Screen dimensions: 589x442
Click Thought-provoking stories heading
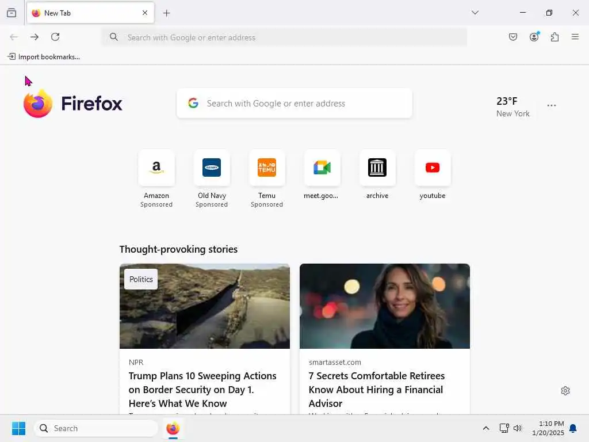coord(178,249)
